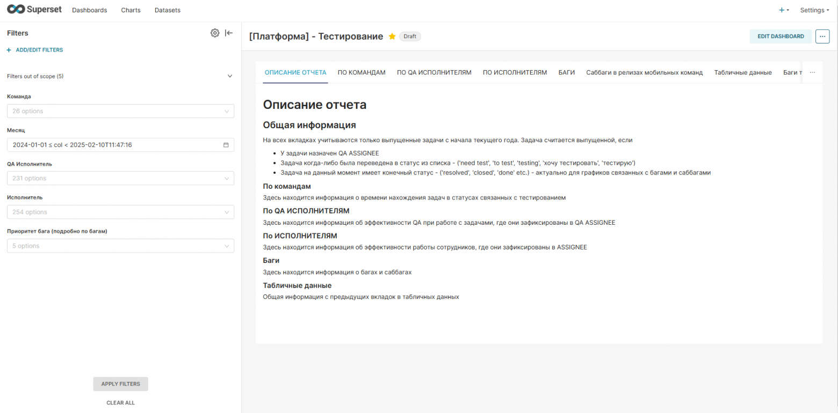
Task: Click the Superset logo
Action: click(35, 10)
